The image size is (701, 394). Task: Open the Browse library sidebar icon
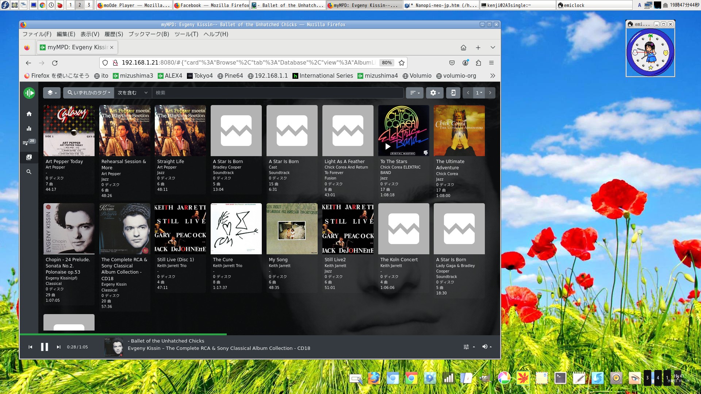(x=29, y=157)
